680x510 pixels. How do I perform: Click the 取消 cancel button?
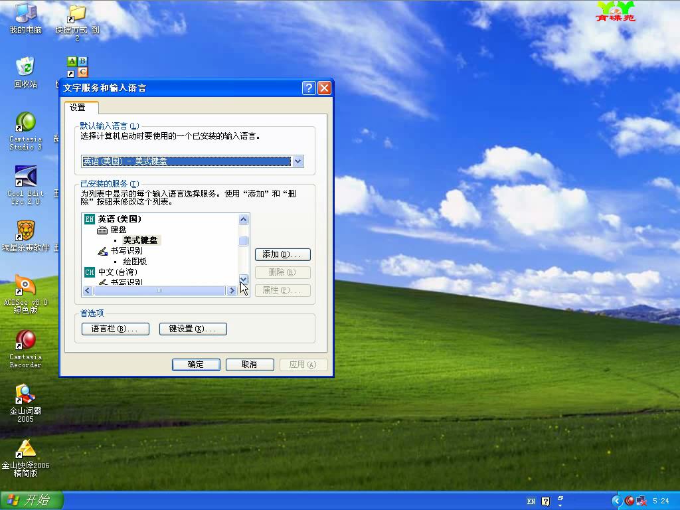tap(250, 365)
